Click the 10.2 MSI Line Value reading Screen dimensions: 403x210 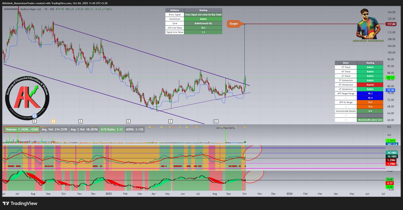[203, 28]
